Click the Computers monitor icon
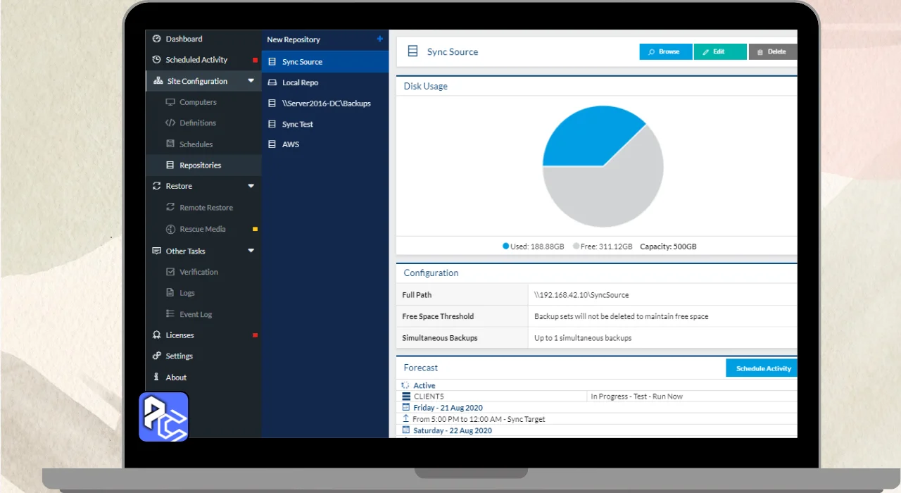The height and width of the screenshot is (493, 901). [170, 102]
